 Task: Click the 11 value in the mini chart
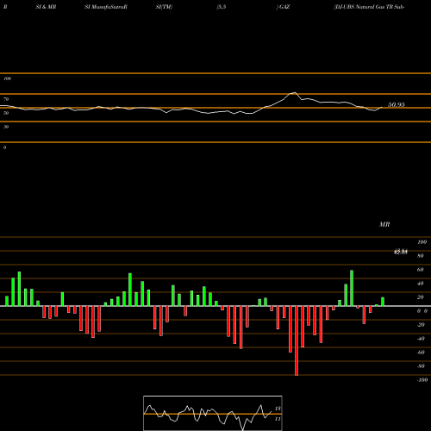tap(278, 419)
